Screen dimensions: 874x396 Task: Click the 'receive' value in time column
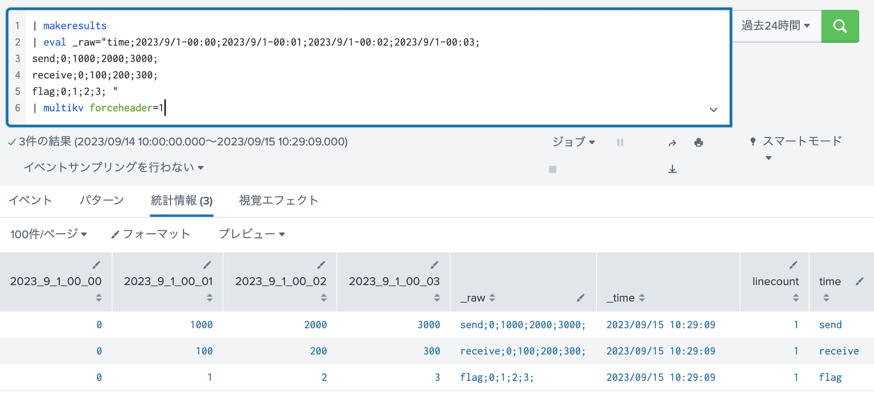click(839, 351)
